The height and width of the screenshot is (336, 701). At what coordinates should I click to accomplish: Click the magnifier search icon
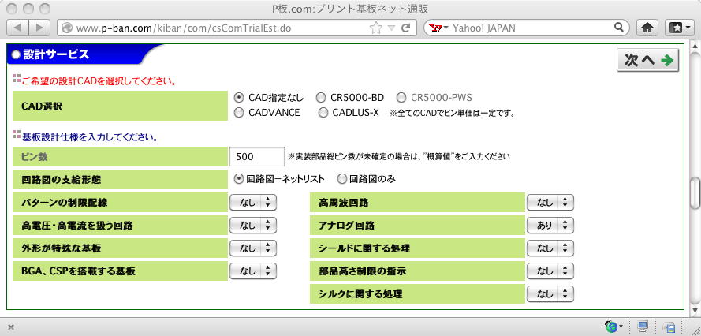pyautogui.click(x=619, y=28)
